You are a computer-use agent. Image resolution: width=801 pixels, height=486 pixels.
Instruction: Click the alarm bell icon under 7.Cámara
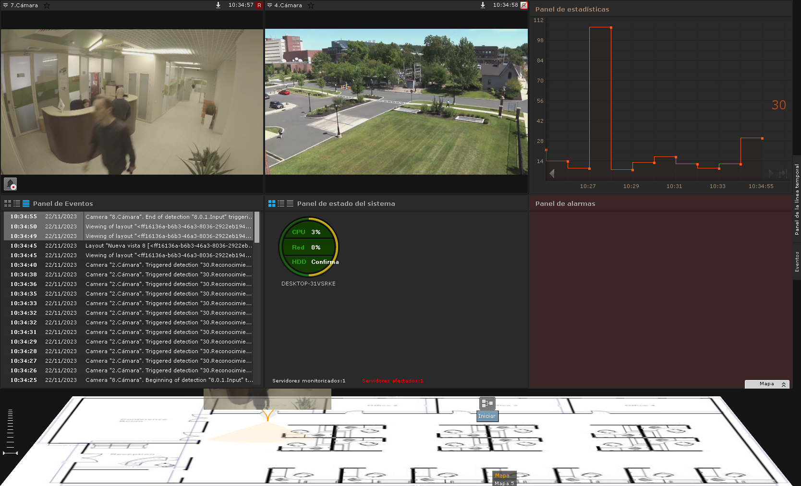coord(11,184)
